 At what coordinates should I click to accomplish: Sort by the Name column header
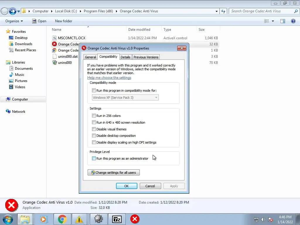[88, 30]
